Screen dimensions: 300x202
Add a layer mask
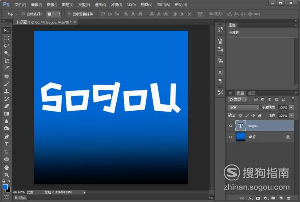pos(258,198)
